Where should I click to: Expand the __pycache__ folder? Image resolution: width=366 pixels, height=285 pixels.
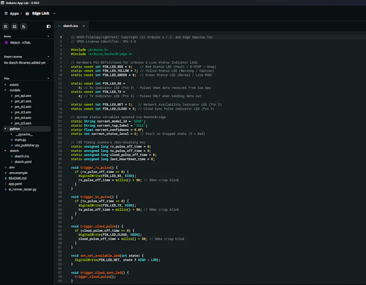tap(11, 134)
